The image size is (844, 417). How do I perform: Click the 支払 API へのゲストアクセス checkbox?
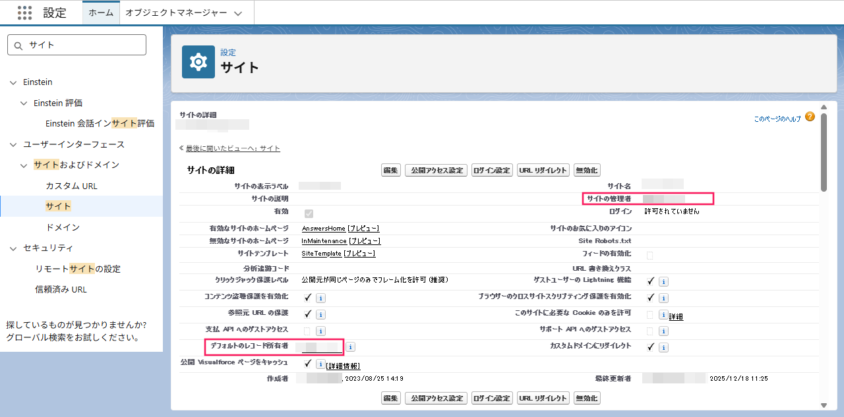pyautogui.click(x=307, y=331)
